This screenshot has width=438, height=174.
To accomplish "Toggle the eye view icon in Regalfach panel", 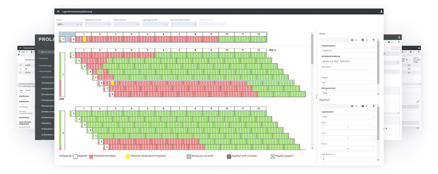I will pos(352,106).
